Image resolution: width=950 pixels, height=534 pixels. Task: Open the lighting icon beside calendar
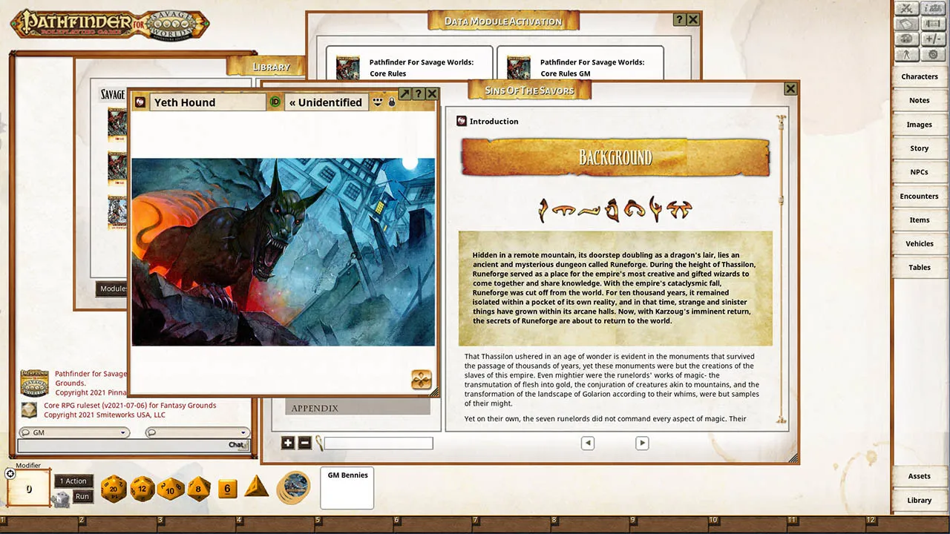coord(933,24)
